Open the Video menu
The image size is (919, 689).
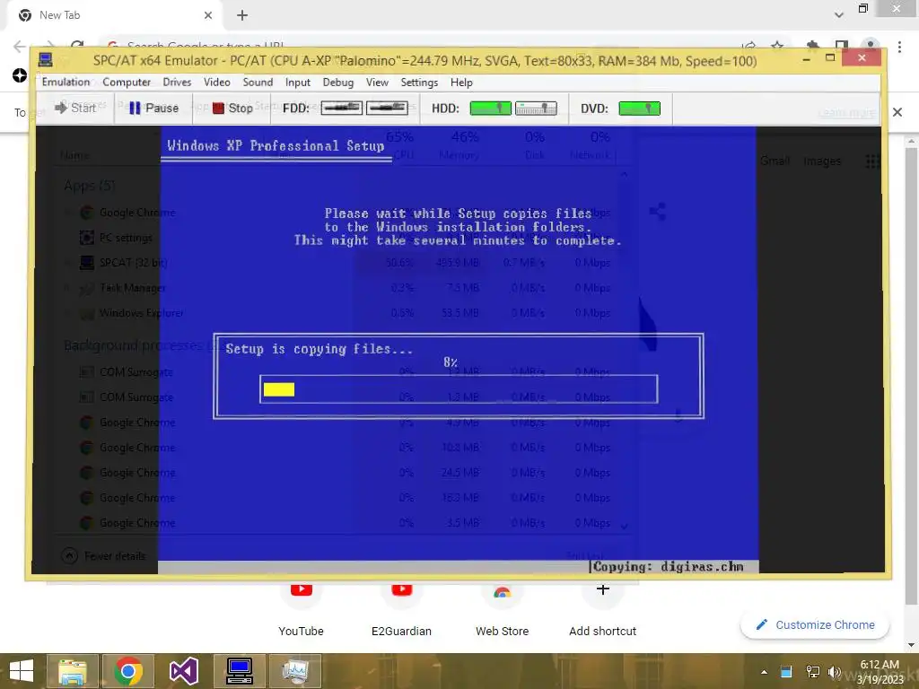pos(217,82)
